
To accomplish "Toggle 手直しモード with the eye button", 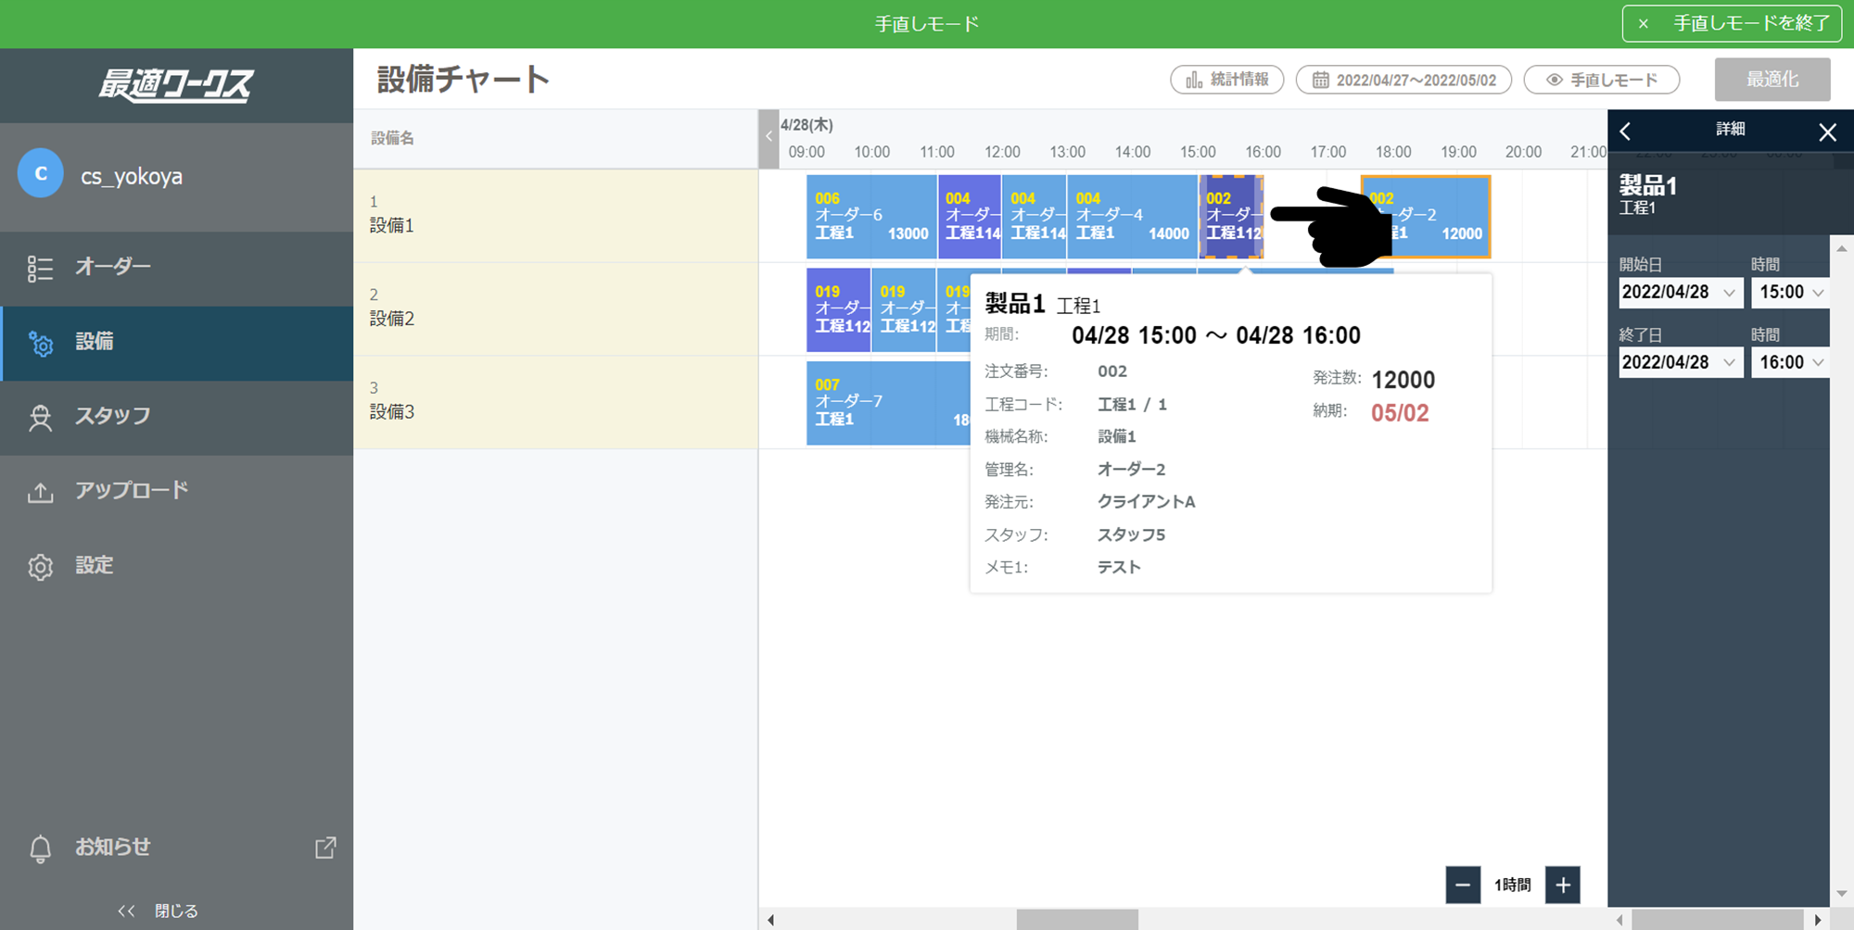I will pyautogui.click(x=1602, y=80).
